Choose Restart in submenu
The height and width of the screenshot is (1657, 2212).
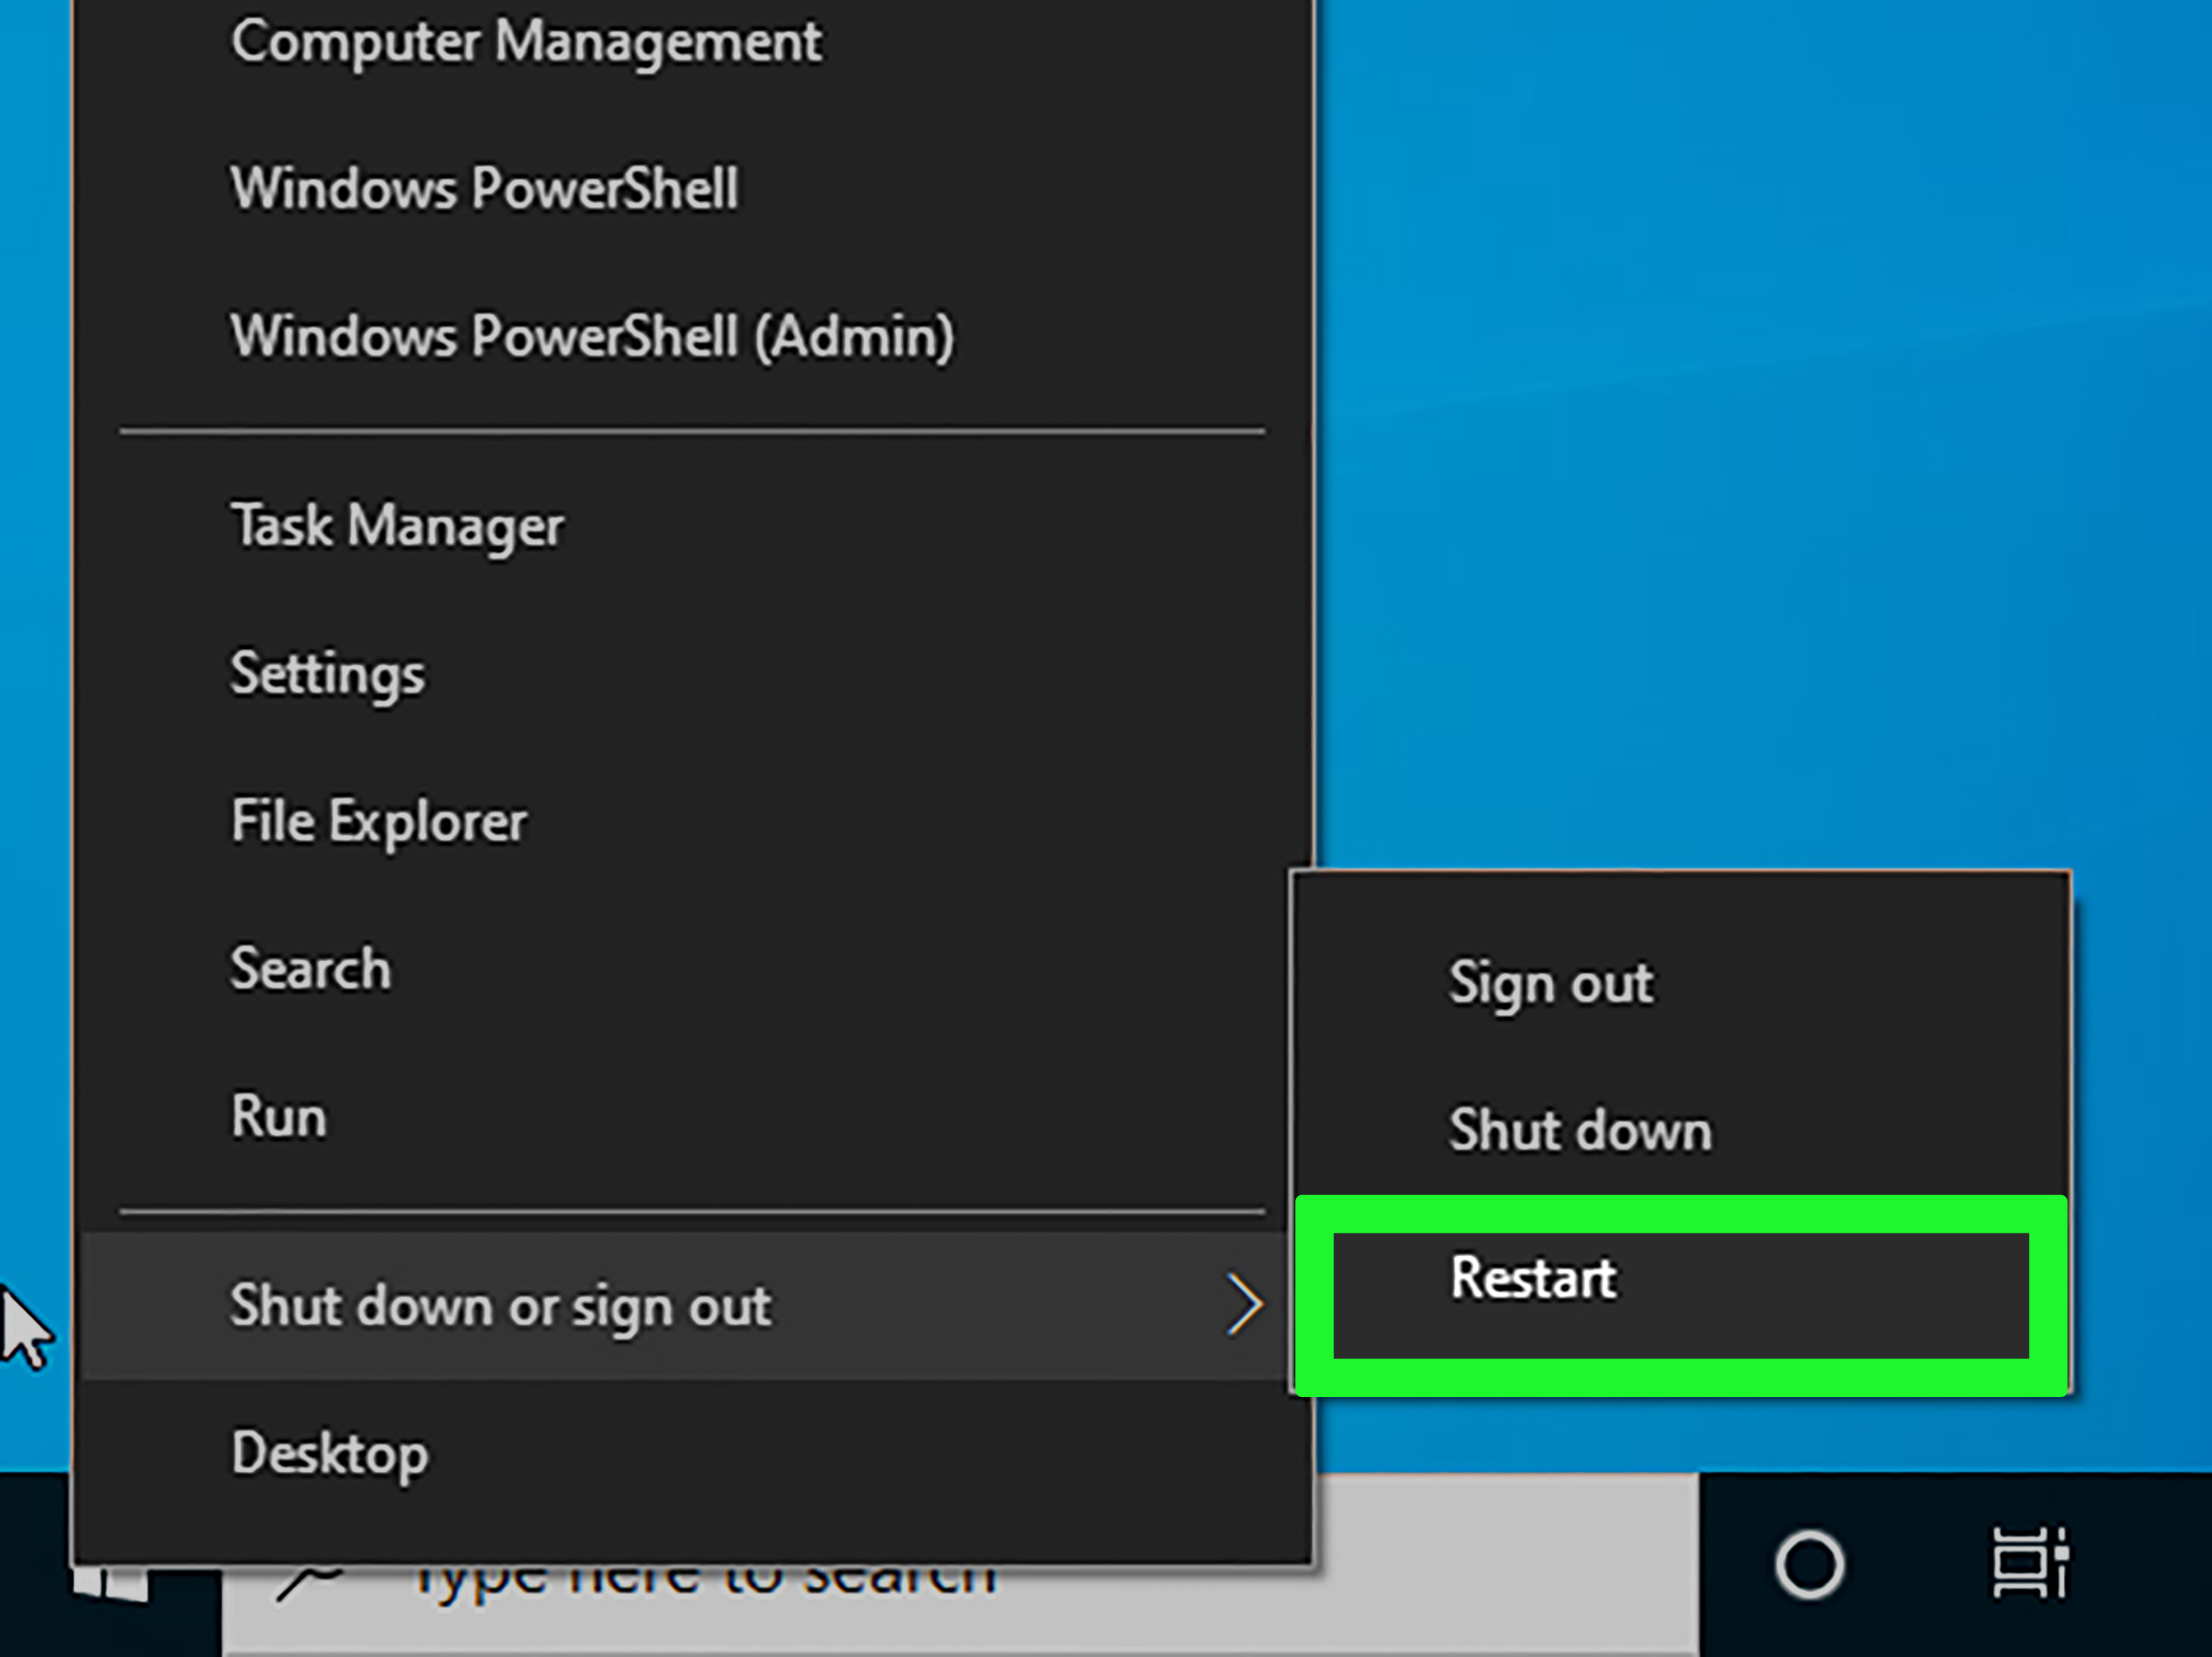point(1681,1294)
